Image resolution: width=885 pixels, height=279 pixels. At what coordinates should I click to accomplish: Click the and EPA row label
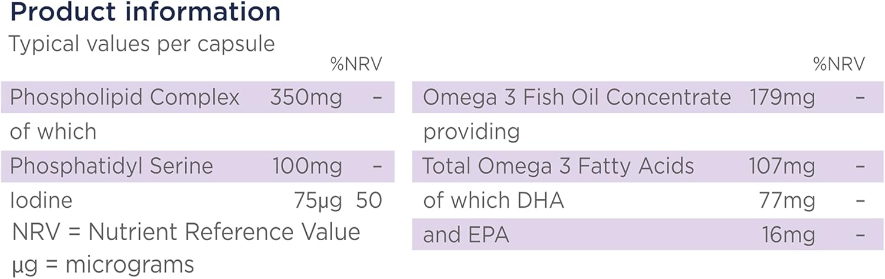(466, 235)
